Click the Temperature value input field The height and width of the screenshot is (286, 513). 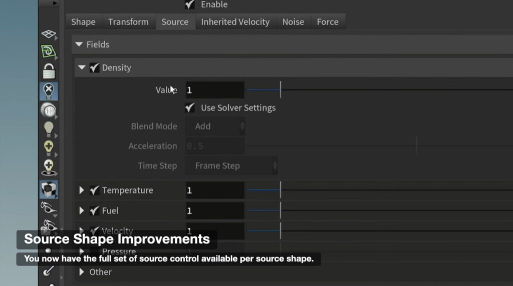point(215,190)
